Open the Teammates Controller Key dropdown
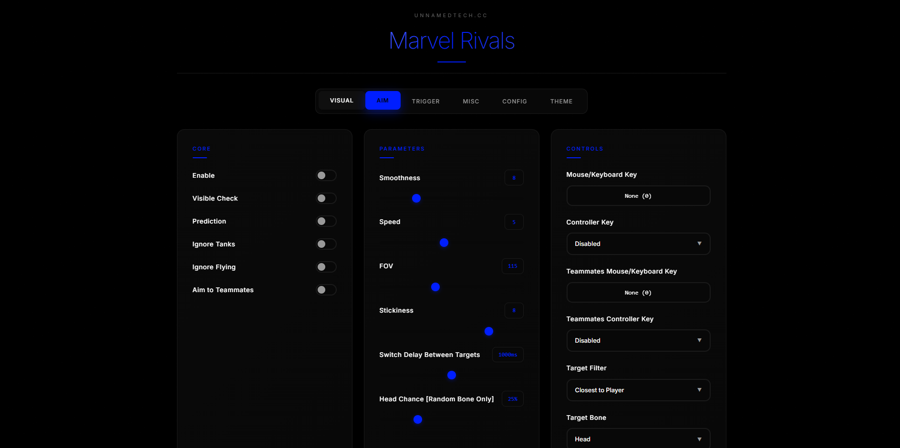Screen dimensions: 900x448 [638, 341]
